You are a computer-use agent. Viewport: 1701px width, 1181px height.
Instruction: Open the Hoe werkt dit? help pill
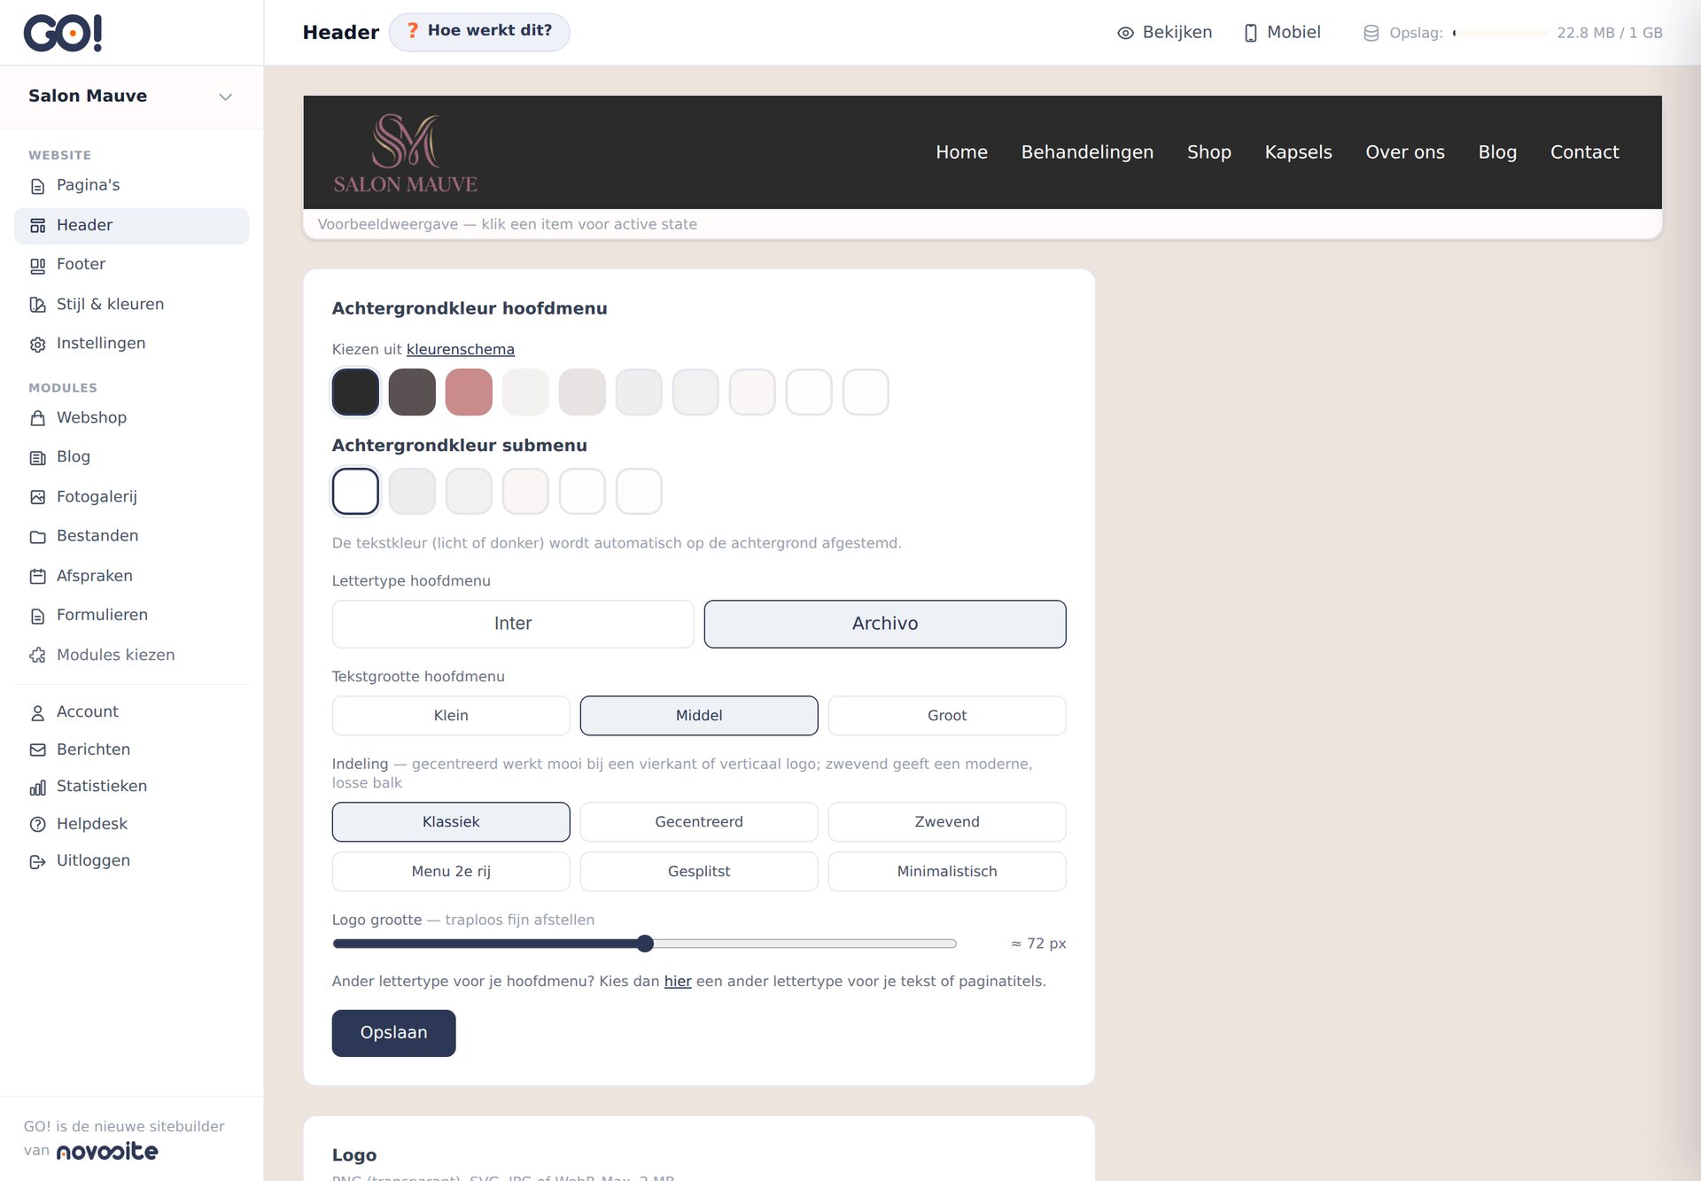[x=479, y=32]
